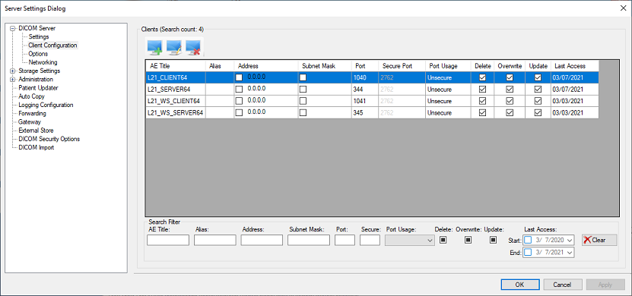632x296 pixels.
Task: Toggle Delete filter tri-state checkbox
Action: 443,240
